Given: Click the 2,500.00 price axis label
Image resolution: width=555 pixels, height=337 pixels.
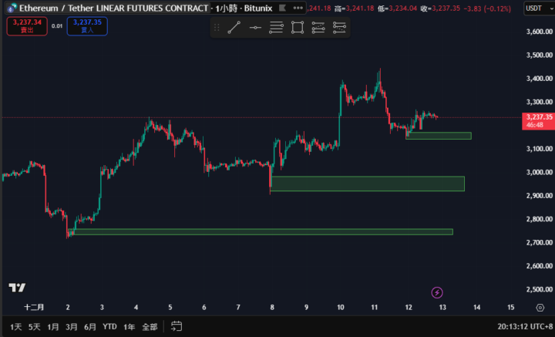Looking at the screenshot, I should coord(539,289).
